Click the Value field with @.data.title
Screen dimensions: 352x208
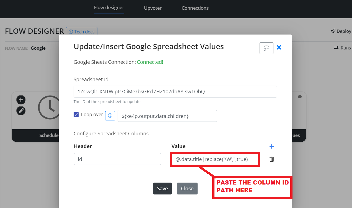pos(215,159)
